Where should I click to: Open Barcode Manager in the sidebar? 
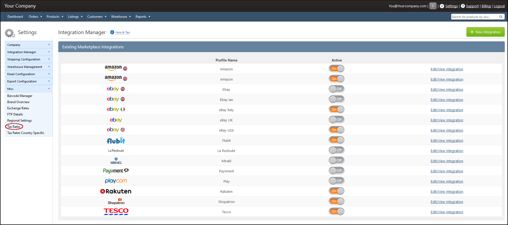point(20,96)
